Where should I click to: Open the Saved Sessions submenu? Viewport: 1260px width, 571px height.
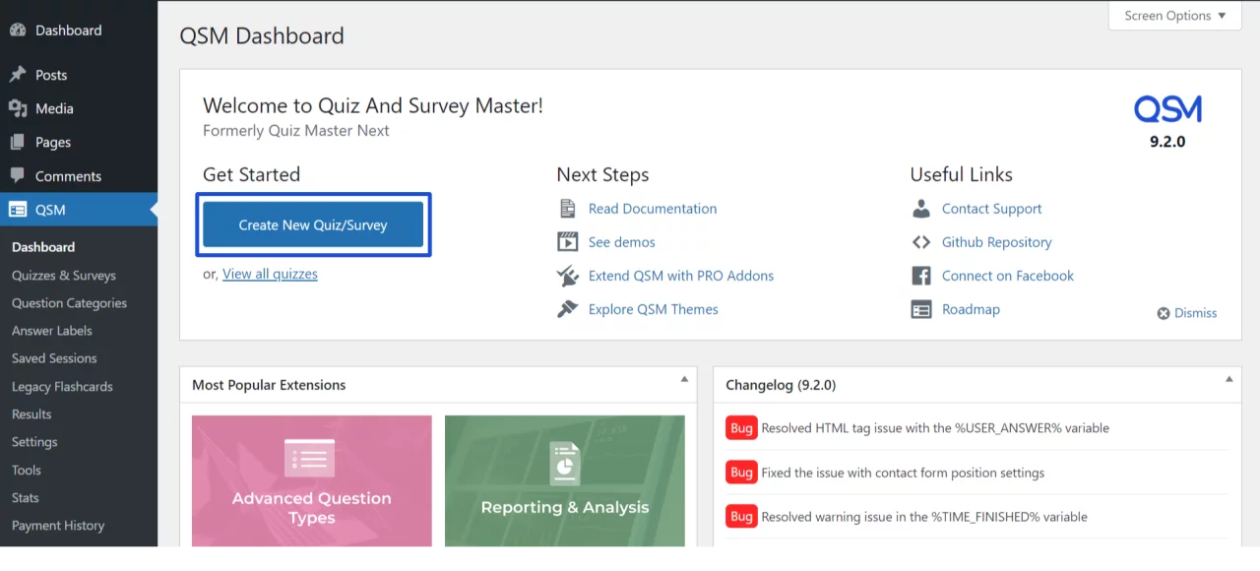click(x=54, y=358)
